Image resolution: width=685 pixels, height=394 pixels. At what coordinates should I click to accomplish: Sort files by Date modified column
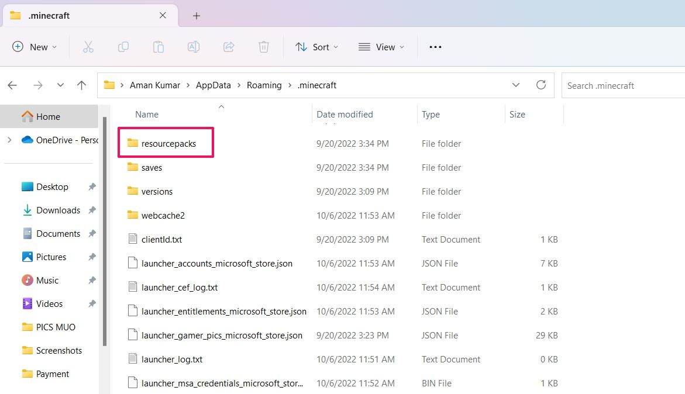(x=345, y=115)
